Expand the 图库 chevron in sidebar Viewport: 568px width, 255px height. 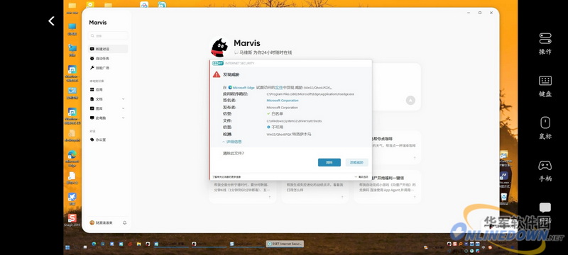coord(123,108)
